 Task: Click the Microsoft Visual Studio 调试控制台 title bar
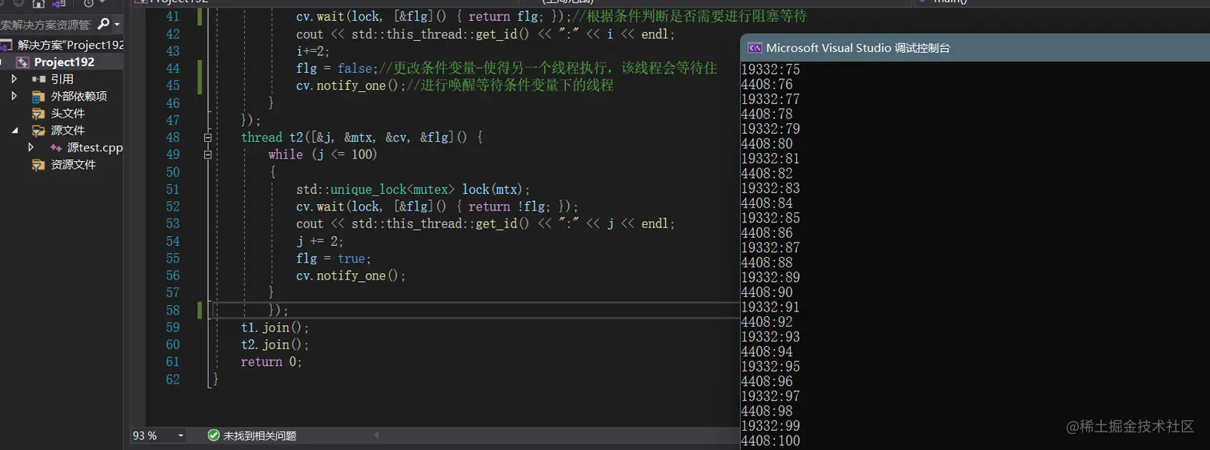point(975,48)
